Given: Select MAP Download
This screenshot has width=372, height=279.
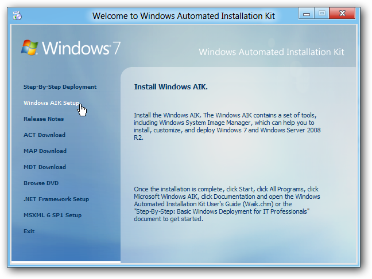Looking at the screenshot, I should (45, 151).
